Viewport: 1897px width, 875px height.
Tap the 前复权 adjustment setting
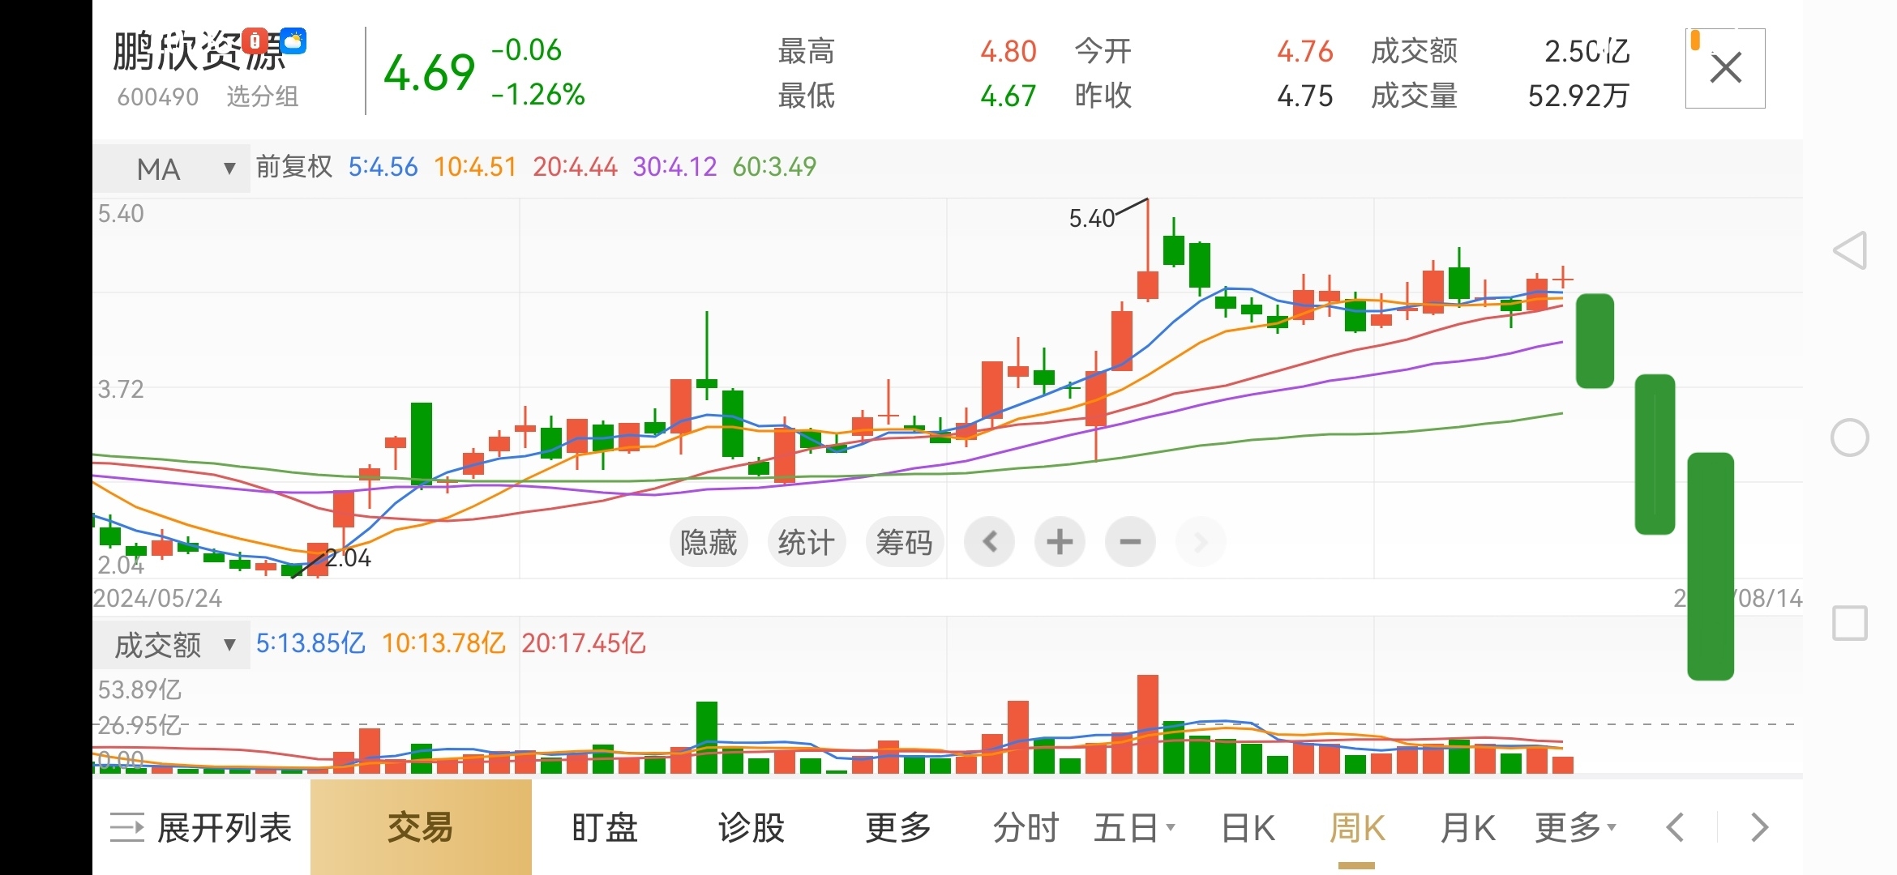294,167
